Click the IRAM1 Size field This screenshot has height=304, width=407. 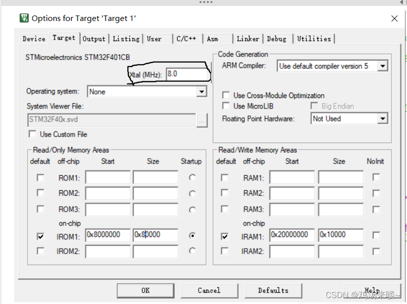pyautogui.click(x=341, y=235)
